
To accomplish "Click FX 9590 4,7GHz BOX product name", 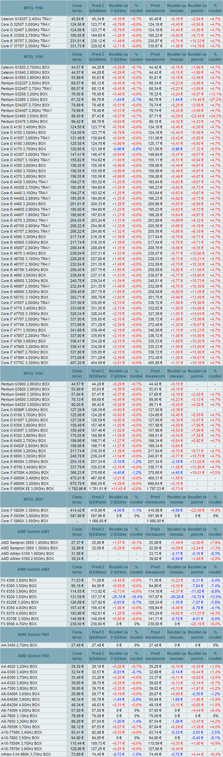I will (x=19, y=624).
